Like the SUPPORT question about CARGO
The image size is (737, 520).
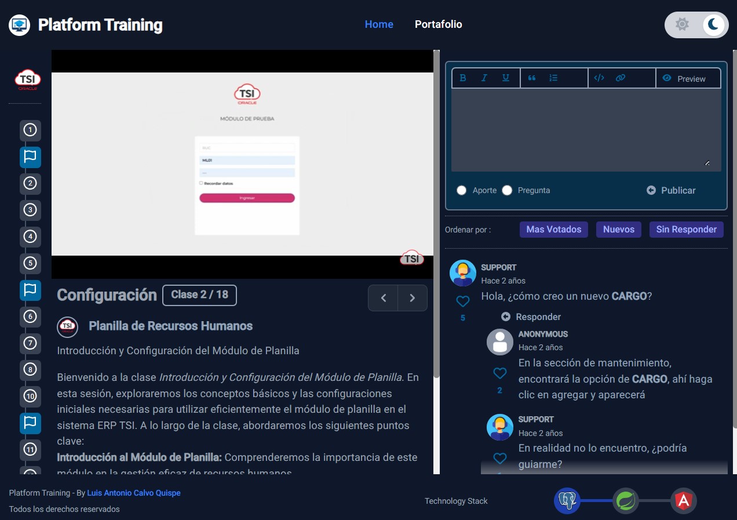[462, 301]
